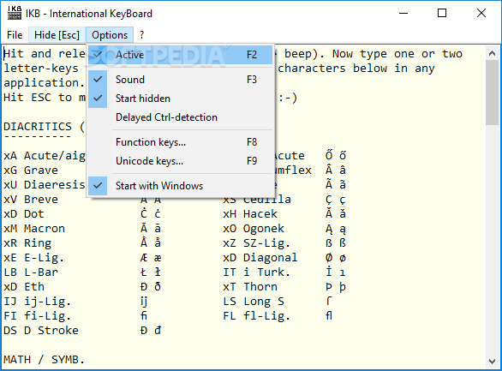502x371 pixels.
Task: Click the 'DIACRITICS' heading text
Action: pos(38,127)
